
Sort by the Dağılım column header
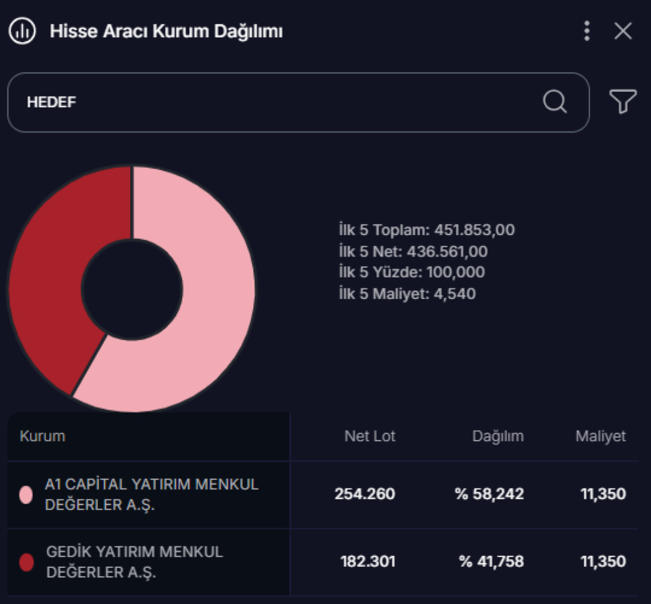(498, 436)
